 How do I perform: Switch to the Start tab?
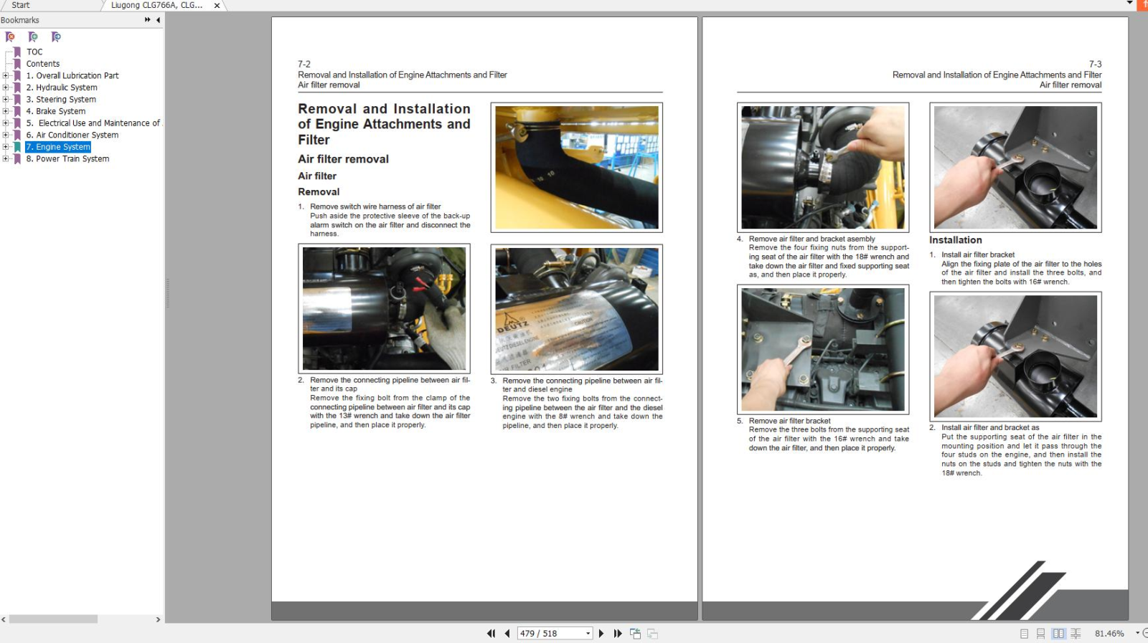21,5
